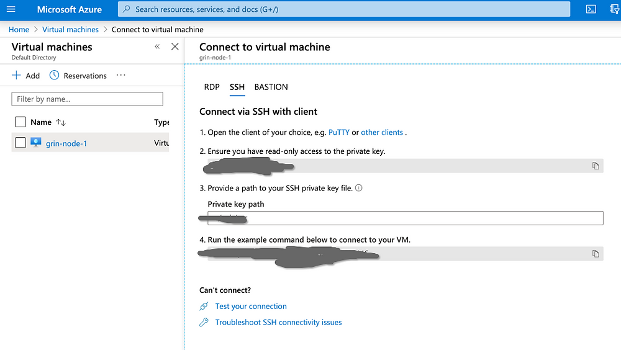Screen dimensions: 621x350
Task: Open the hamburger portal menu
Action: pyautogui.click(x=11, y=9)
